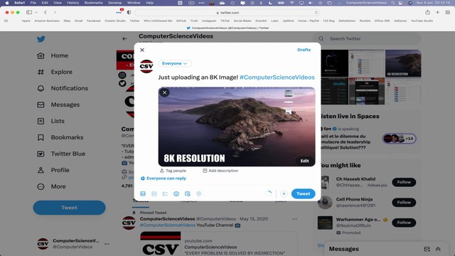This screenshot has width=455, height=256.
Task: Click Tag people under the image
Action: pos(173,171)
